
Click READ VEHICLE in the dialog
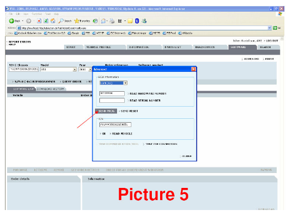122,134
